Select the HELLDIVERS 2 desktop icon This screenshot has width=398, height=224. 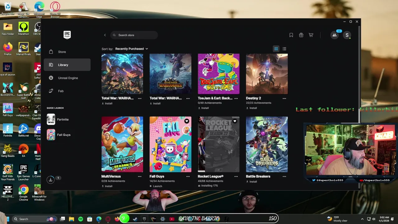coord(8,193)
